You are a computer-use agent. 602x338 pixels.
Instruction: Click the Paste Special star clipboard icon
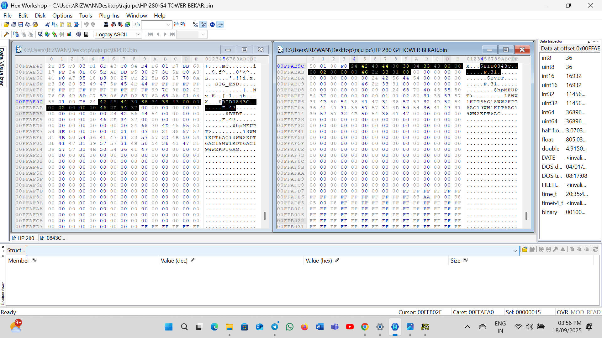pyautogui.click(x=69, y=24)
